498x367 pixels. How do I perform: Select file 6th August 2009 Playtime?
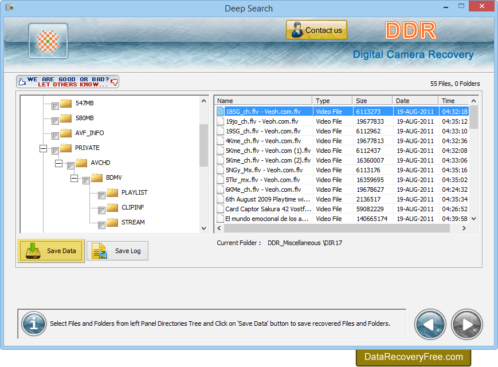268,199
